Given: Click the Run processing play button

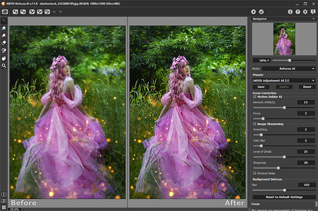Looking at the screenshot, I should click(x=253, y=11).
